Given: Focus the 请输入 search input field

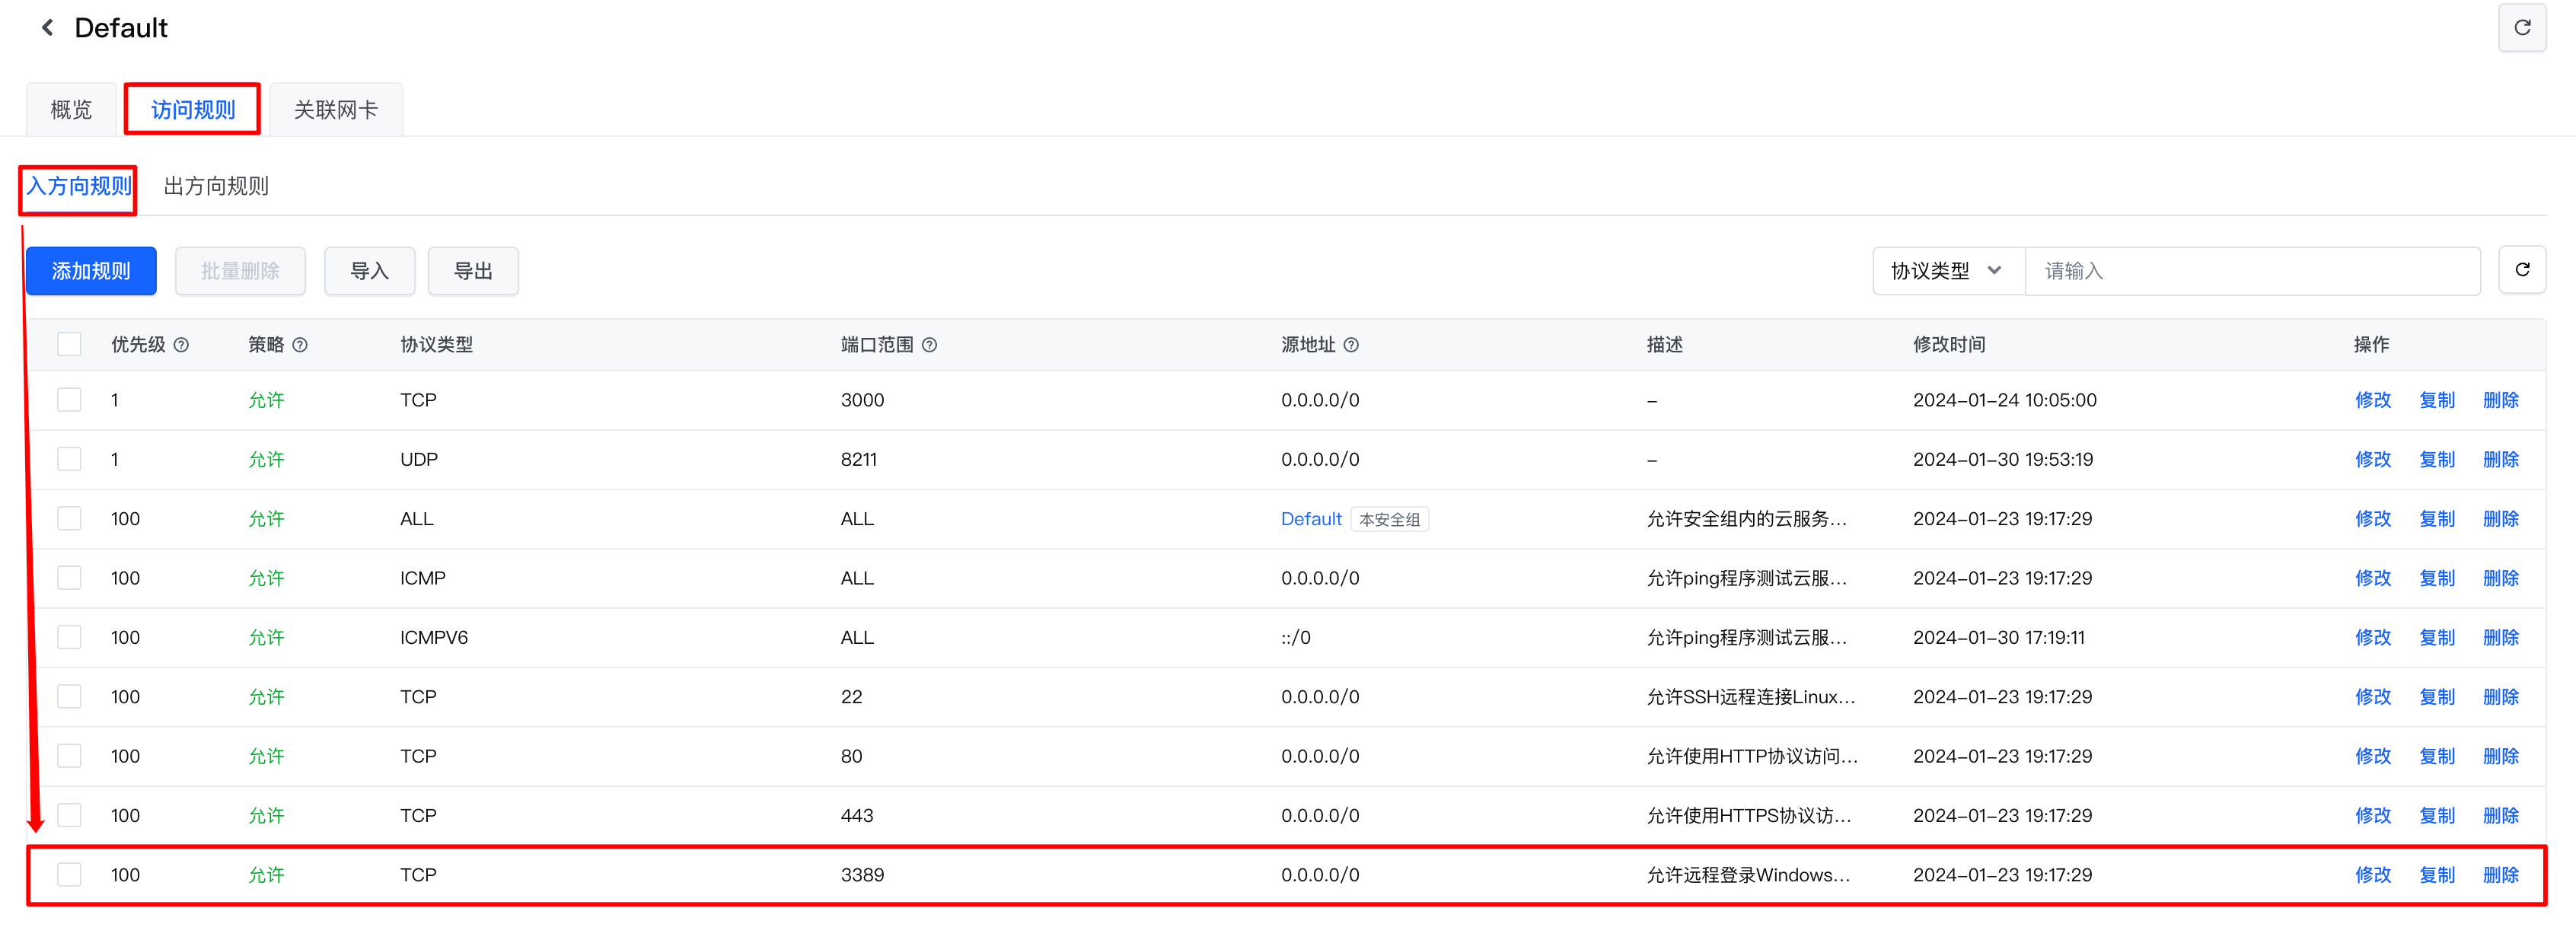Looking at the screenshot, I should [x=2250, y=271].
